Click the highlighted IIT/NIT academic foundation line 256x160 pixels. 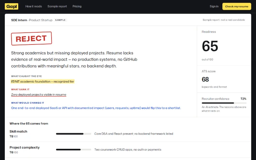[x=43, y=82]
